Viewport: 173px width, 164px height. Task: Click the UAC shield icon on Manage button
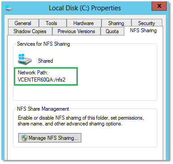[x=25, y=138]
